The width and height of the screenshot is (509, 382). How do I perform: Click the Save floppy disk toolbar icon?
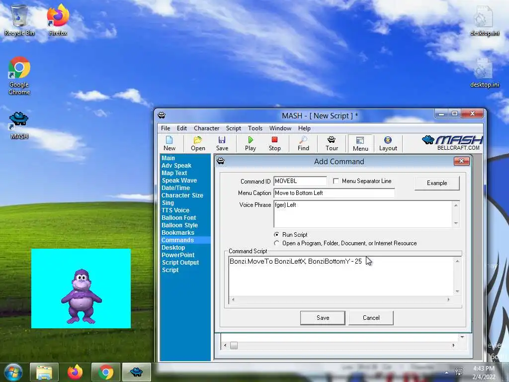pyautogui.click(x=222, y=144)
